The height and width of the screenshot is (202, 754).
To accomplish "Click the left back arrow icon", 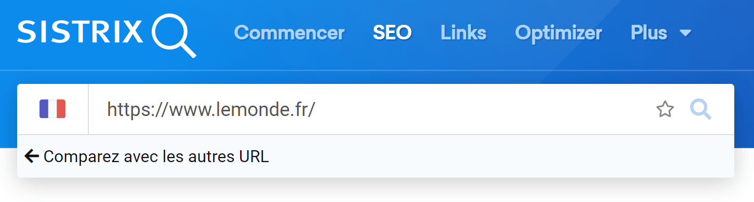I will pos(32,156).
